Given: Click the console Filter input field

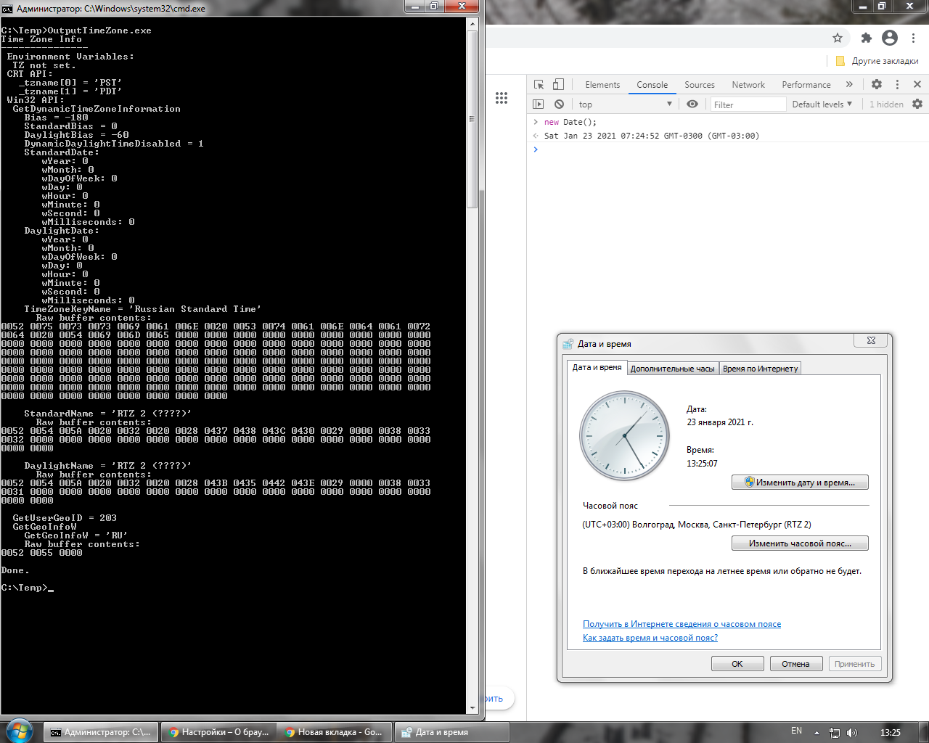Looking at the screenshot, I should tap(748, 104).
